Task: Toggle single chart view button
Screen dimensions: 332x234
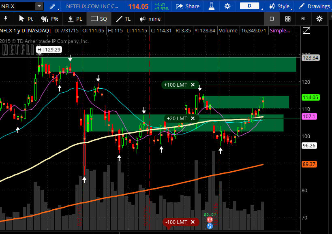Action: pyautogui.click(x=272, y=19)
